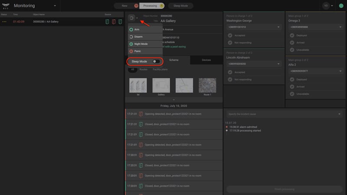Click door icon of 17:21:01 Closed event

coord(141,134)
